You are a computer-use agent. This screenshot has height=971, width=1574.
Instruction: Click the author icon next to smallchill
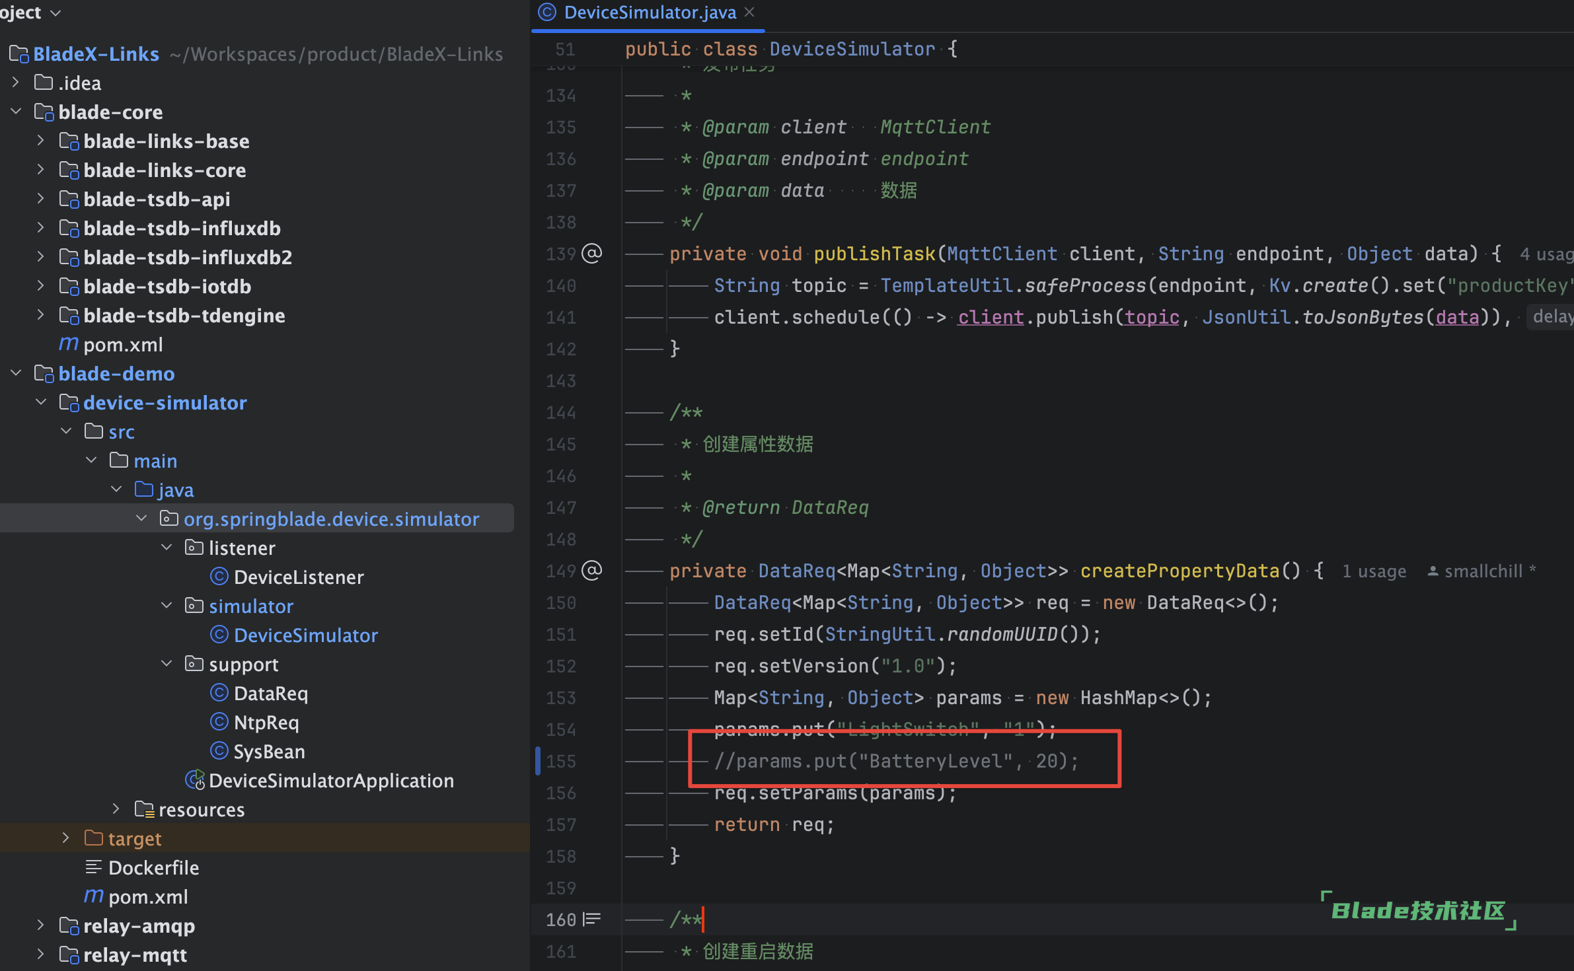click(1433, 571)
